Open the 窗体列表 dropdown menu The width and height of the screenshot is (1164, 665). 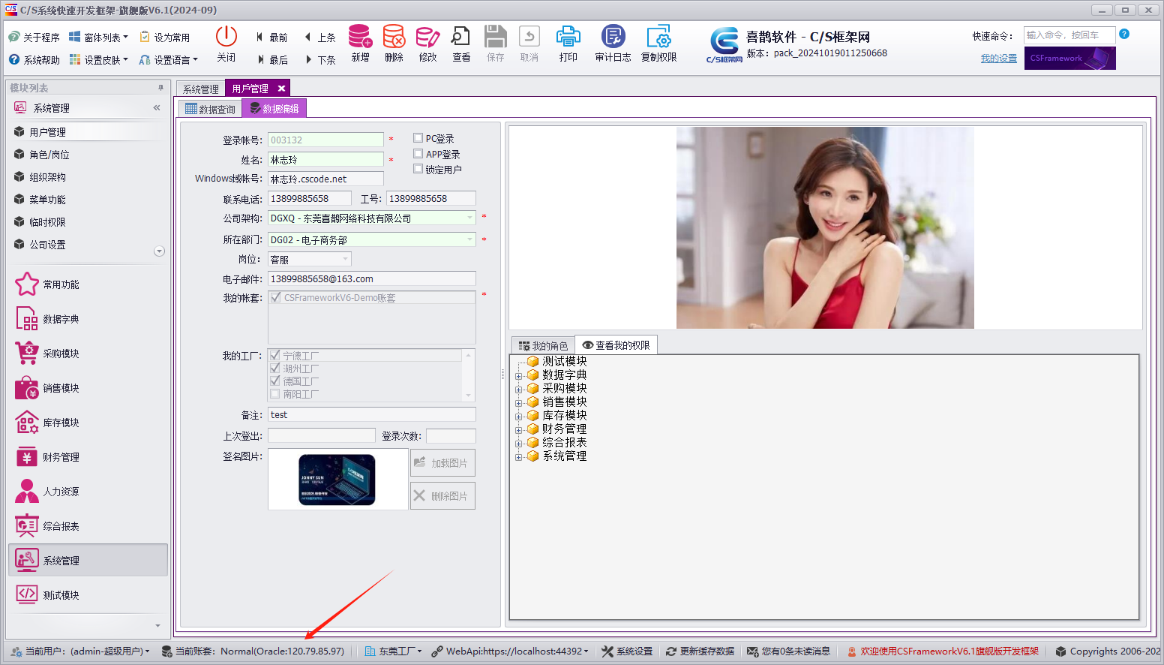(x=98, y=37)
